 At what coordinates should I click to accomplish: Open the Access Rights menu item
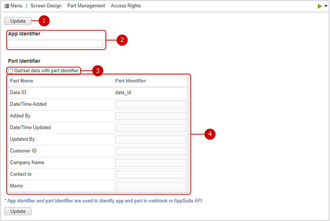tap(126, 6)
